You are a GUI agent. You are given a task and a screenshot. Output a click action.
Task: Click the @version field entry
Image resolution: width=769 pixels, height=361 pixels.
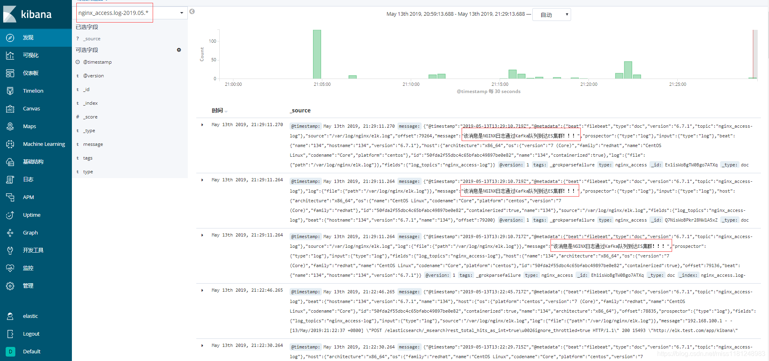(x=93, y=76)
